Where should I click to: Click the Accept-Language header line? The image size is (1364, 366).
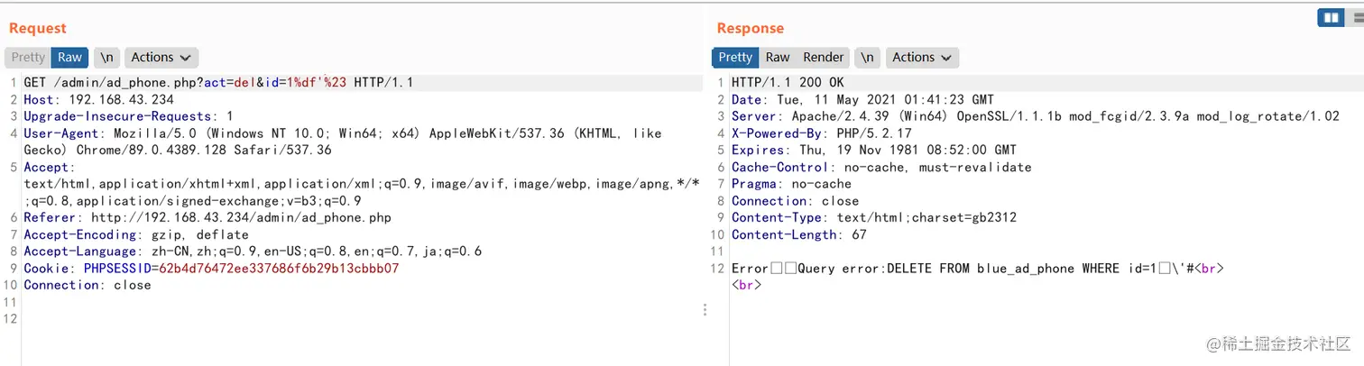pos(253,252)
